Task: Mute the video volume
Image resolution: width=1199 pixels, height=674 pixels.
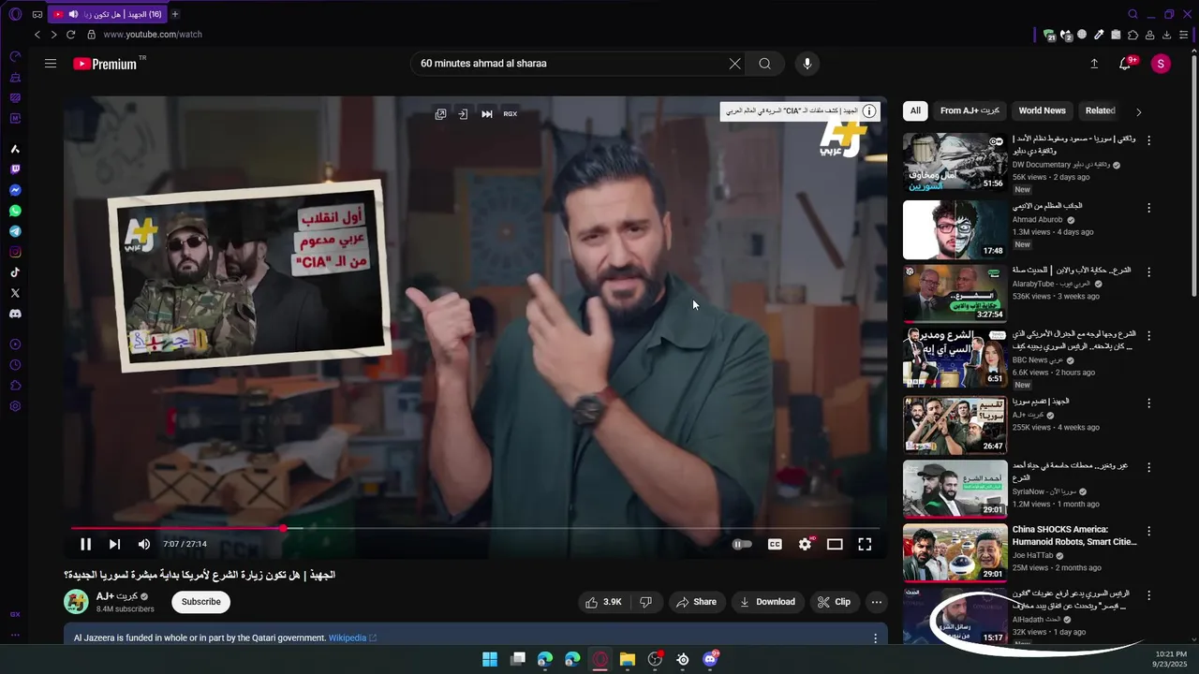Action: pos(144,544)
